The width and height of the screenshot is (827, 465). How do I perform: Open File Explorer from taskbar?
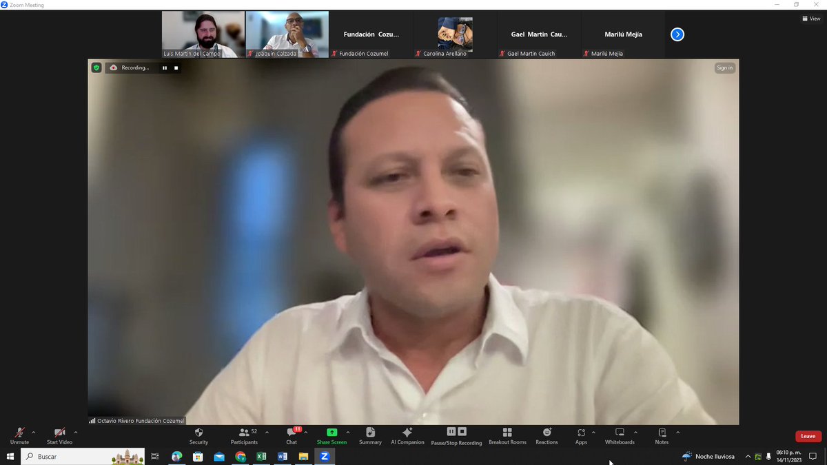tap(303, 456)
